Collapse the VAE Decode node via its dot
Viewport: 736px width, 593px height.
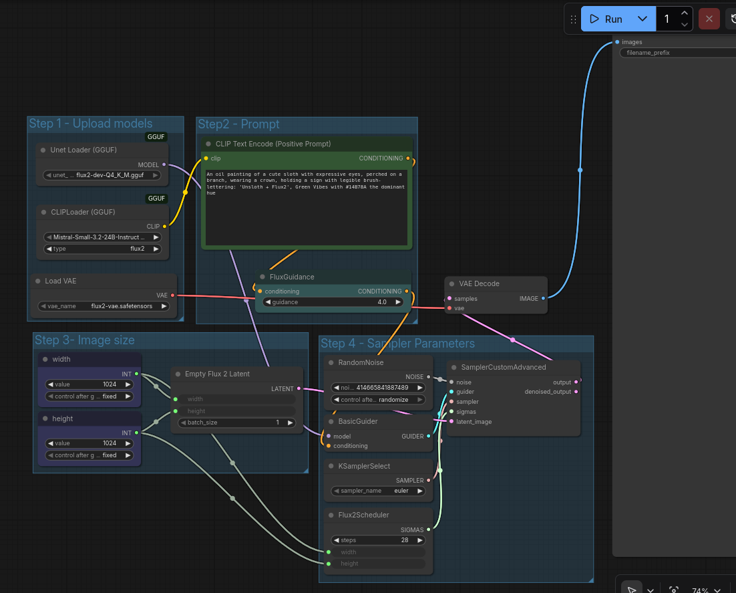point(452,284)
